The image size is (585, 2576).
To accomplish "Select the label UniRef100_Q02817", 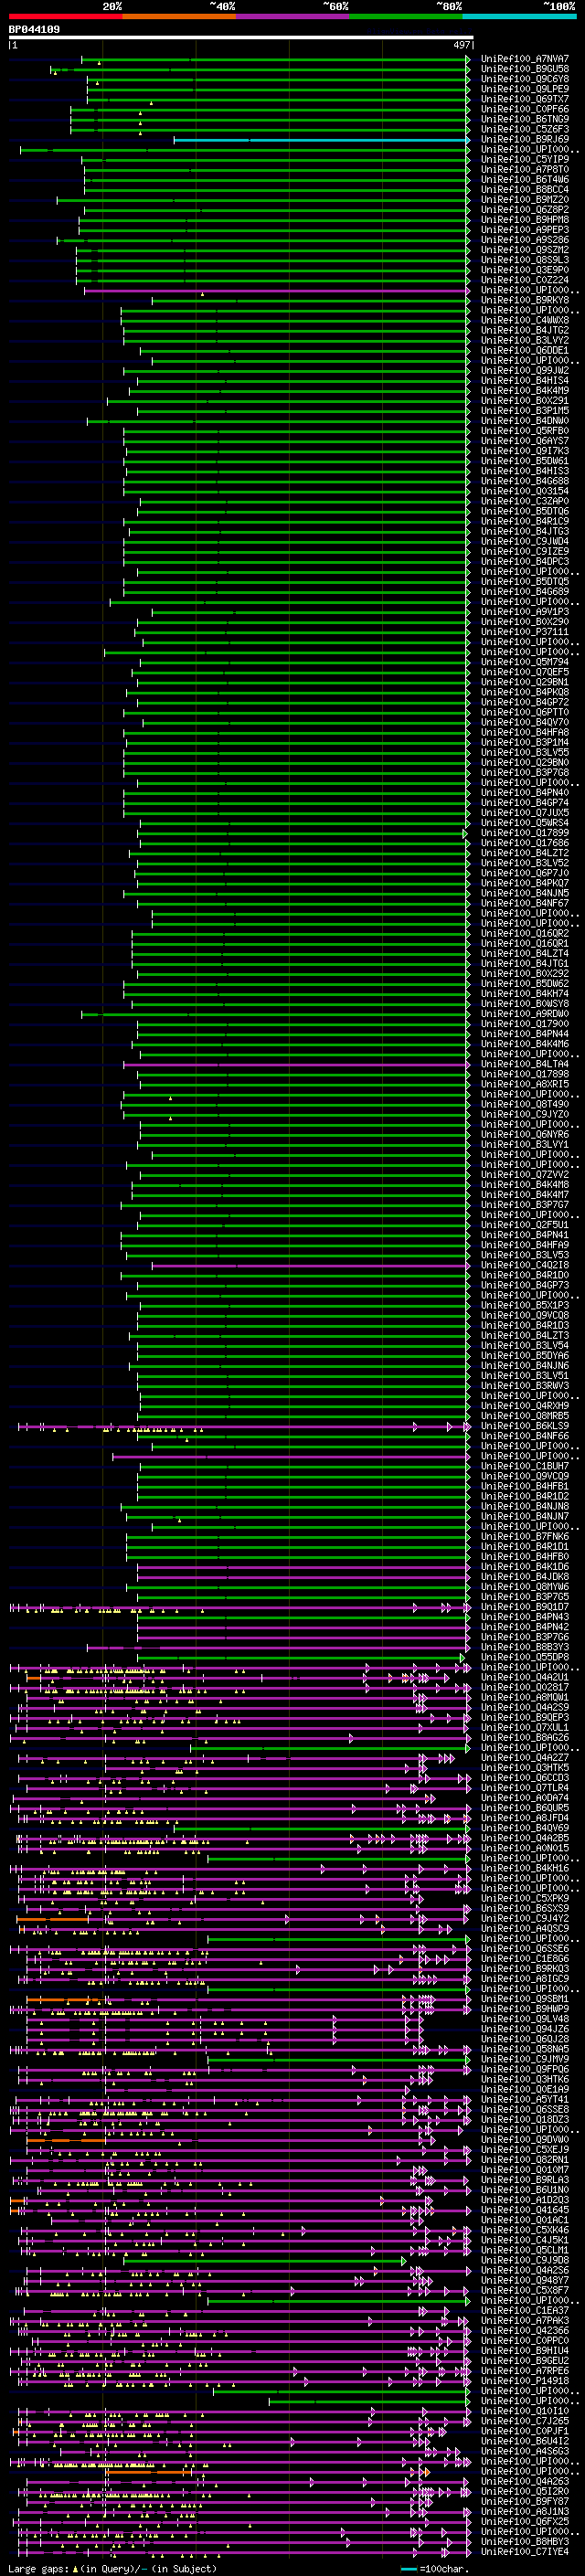I will pos(525,1687).
